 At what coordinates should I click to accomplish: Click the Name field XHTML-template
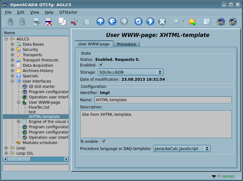(163, 100)
